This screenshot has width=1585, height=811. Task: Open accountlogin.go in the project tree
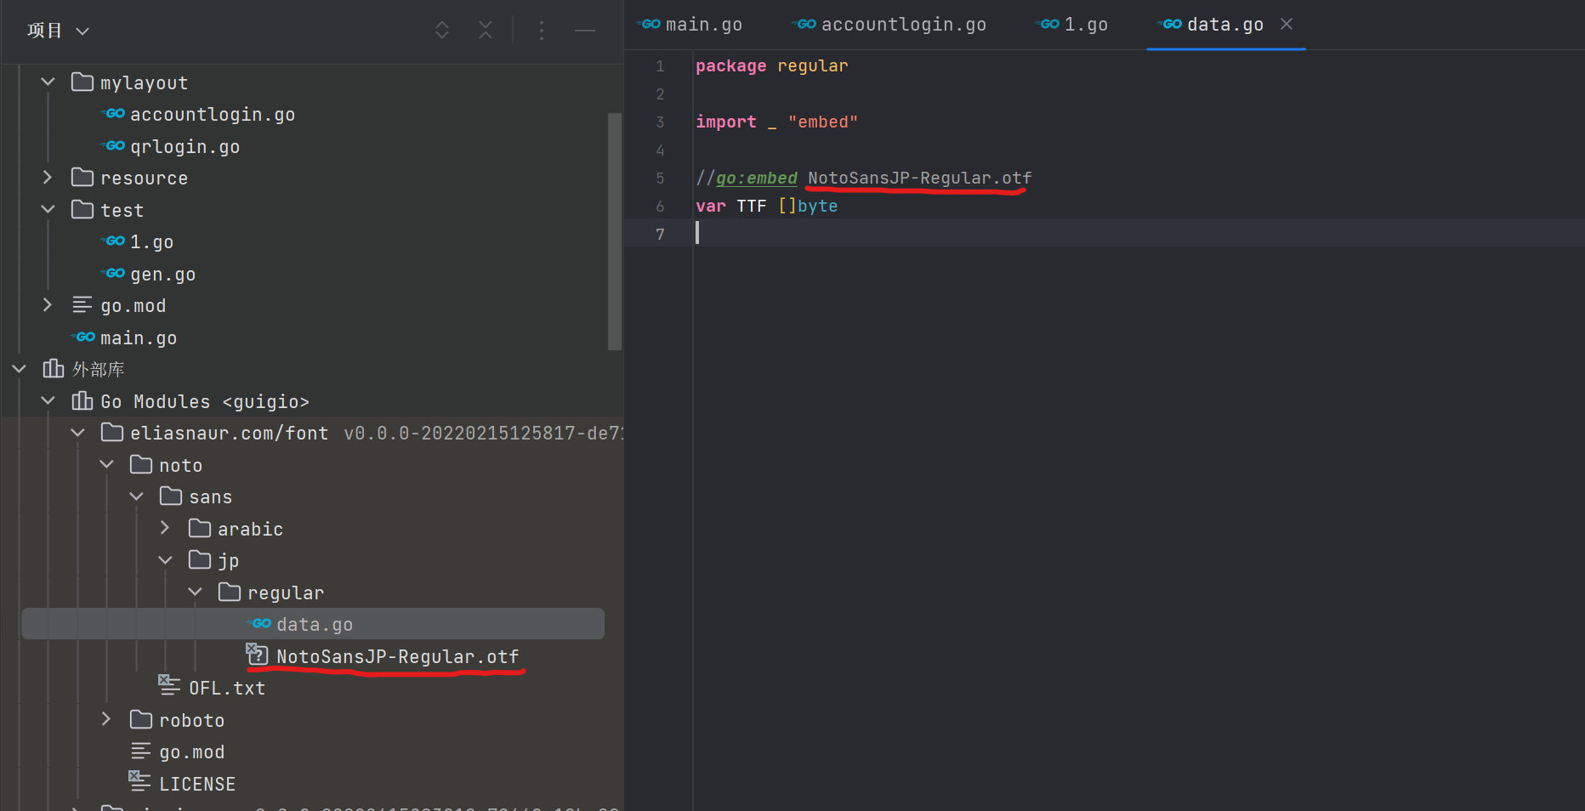(x=213, y=114)
